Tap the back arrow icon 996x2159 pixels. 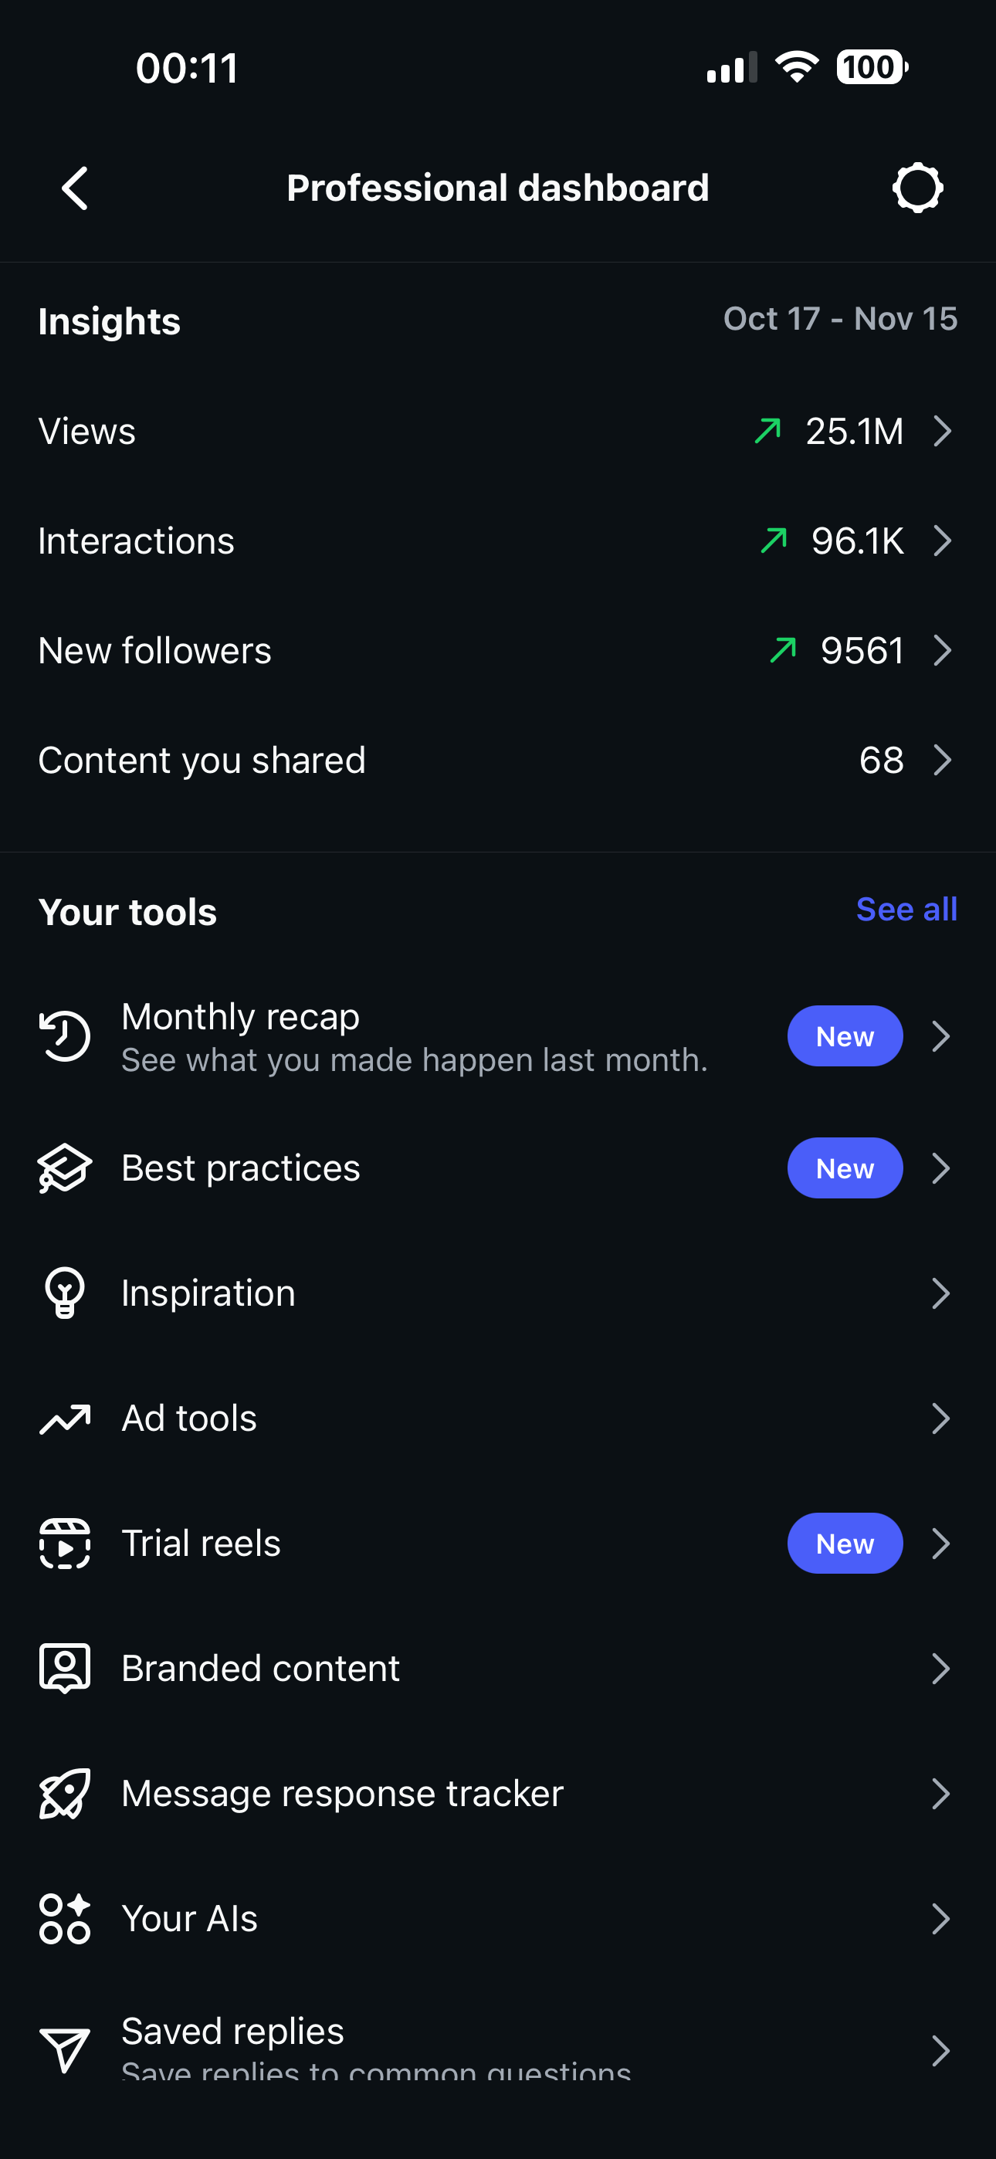point(76,188)
